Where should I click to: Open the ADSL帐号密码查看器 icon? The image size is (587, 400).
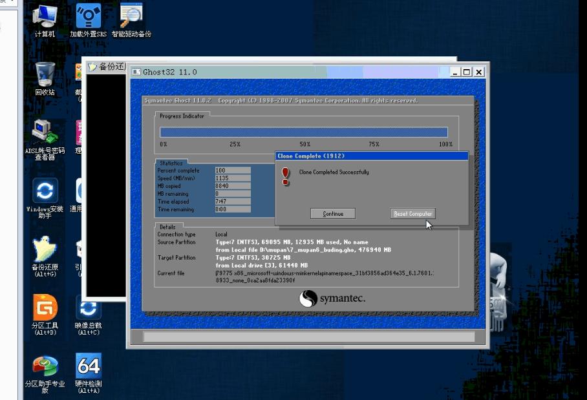[45, 132]
